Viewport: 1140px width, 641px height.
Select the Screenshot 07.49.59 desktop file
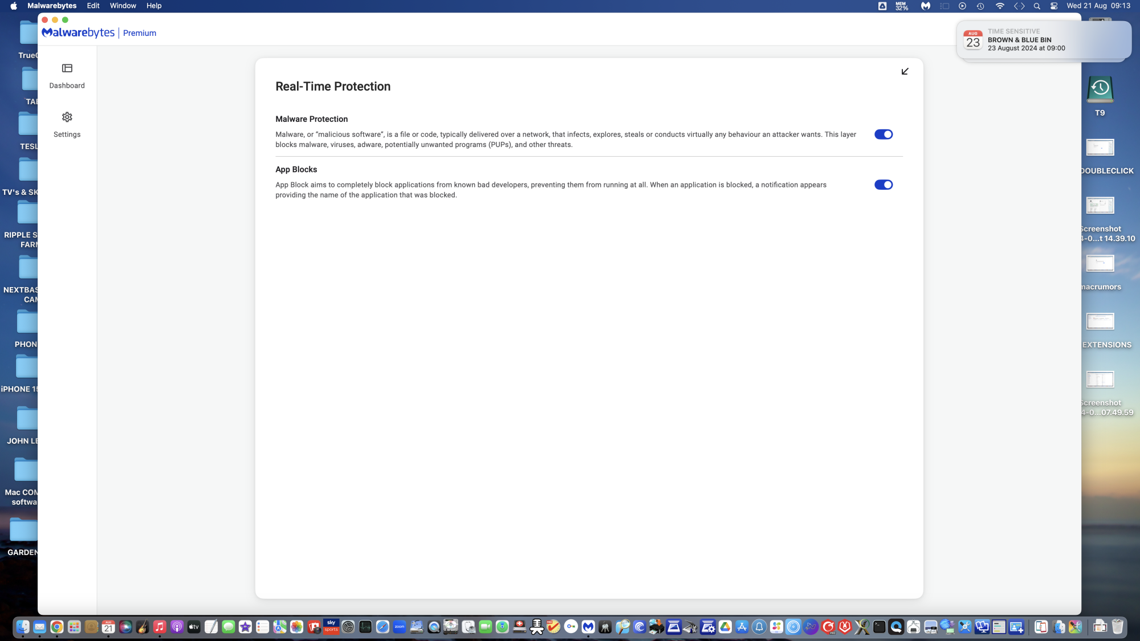point(1100,379)
